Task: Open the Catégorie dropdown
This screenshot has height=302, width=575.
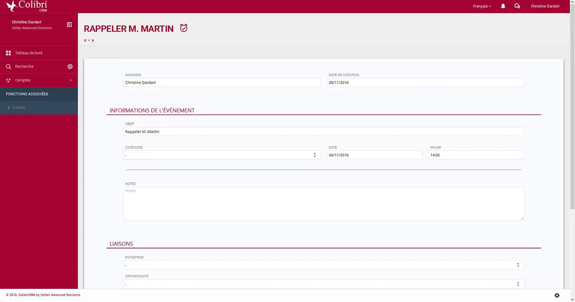Action: (222, 155)
